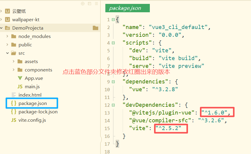The image size is (251, 154).
Task: Expand the assets folder arrow
Action: click(x=13, y=61)
